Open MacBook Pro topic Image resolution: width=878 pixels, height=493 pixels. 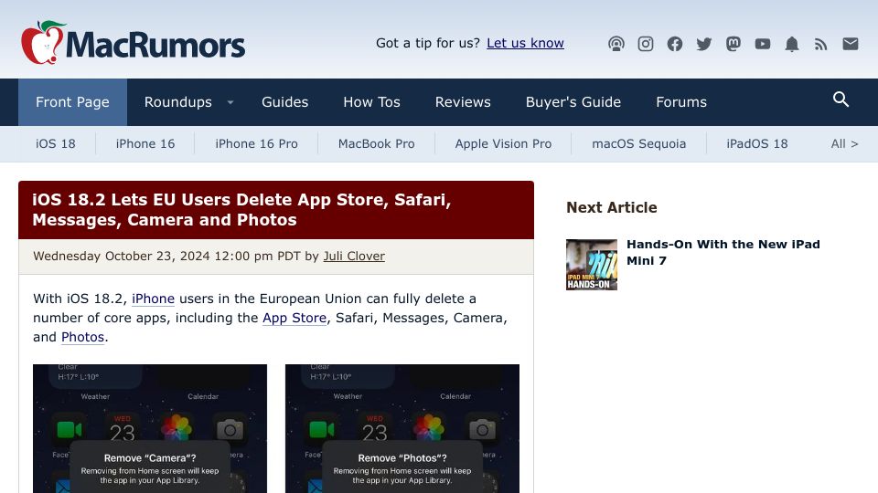376,143
